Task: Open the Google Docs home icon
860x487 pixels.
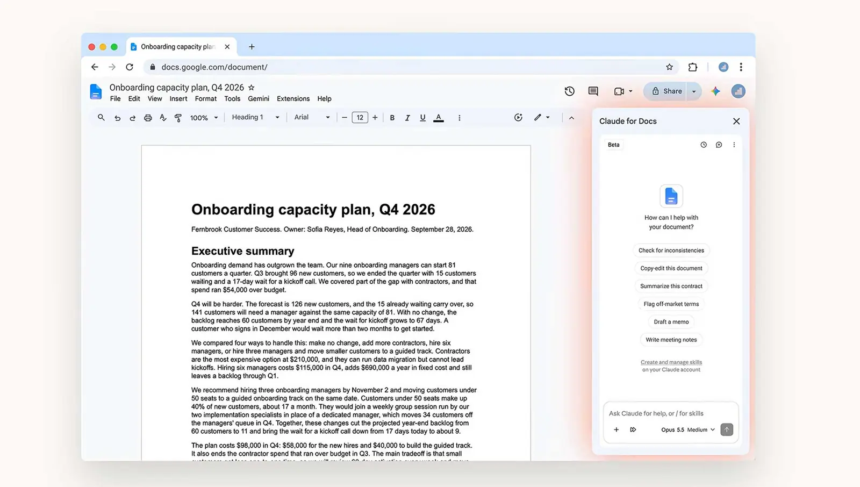Action: pyautogui.click(x=96, y=92)
